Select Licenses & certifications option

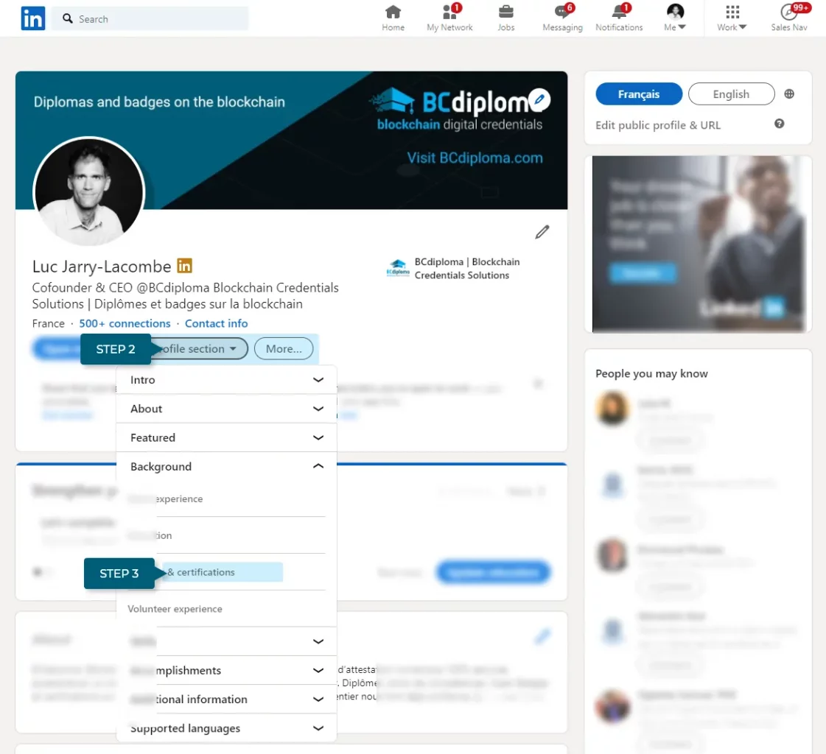(223, 572)
